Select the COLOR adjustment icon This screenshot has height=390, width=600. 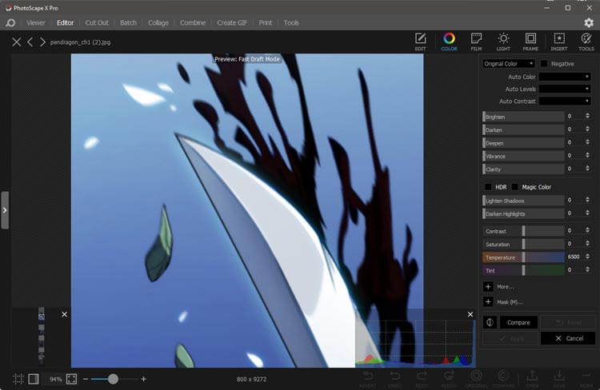point(450,42)
